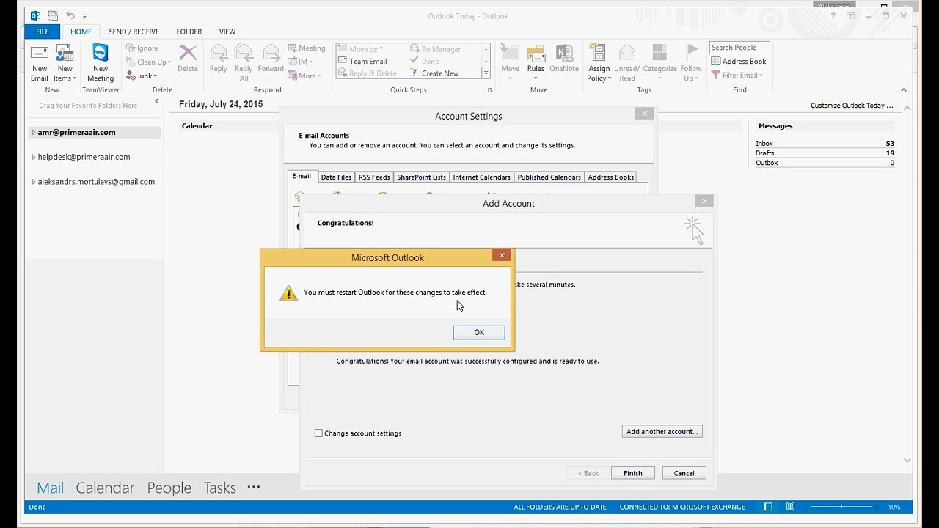The image size is (939, 528).
Task: Open more navigation options ellipsis
Action: click(x=254, y=487)
